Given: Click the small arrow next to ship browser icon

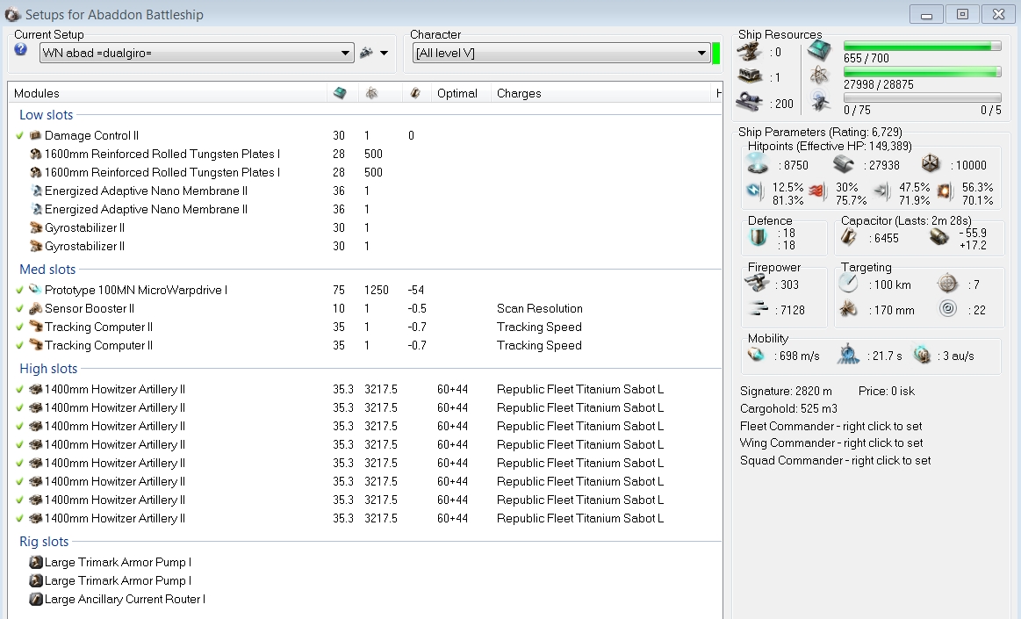Looking at the screenshot, I should [385, 53].
